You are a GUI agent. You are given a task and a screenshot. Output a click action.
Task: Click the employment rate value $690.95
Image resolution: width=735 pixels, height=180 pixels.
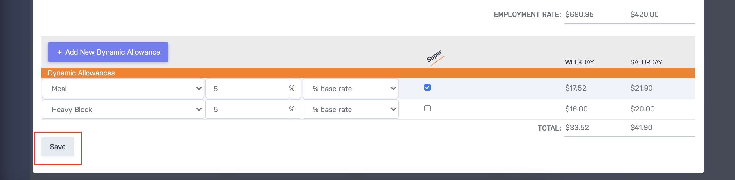pyautogui.click(x=579, y=15)
